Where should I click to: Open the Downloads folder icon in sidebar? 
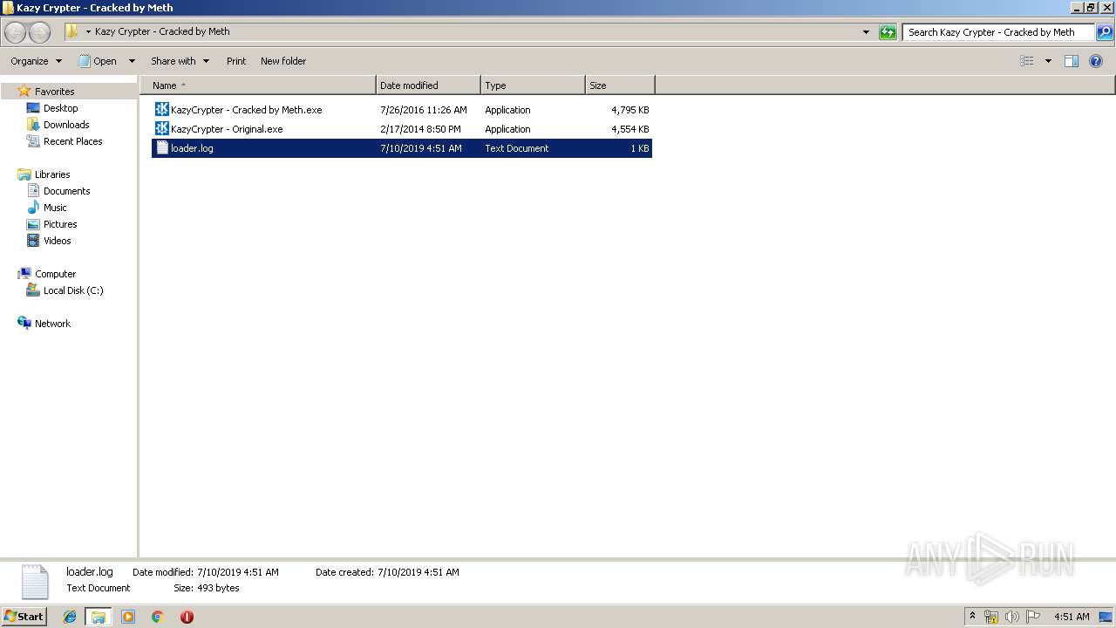[33, 125]
